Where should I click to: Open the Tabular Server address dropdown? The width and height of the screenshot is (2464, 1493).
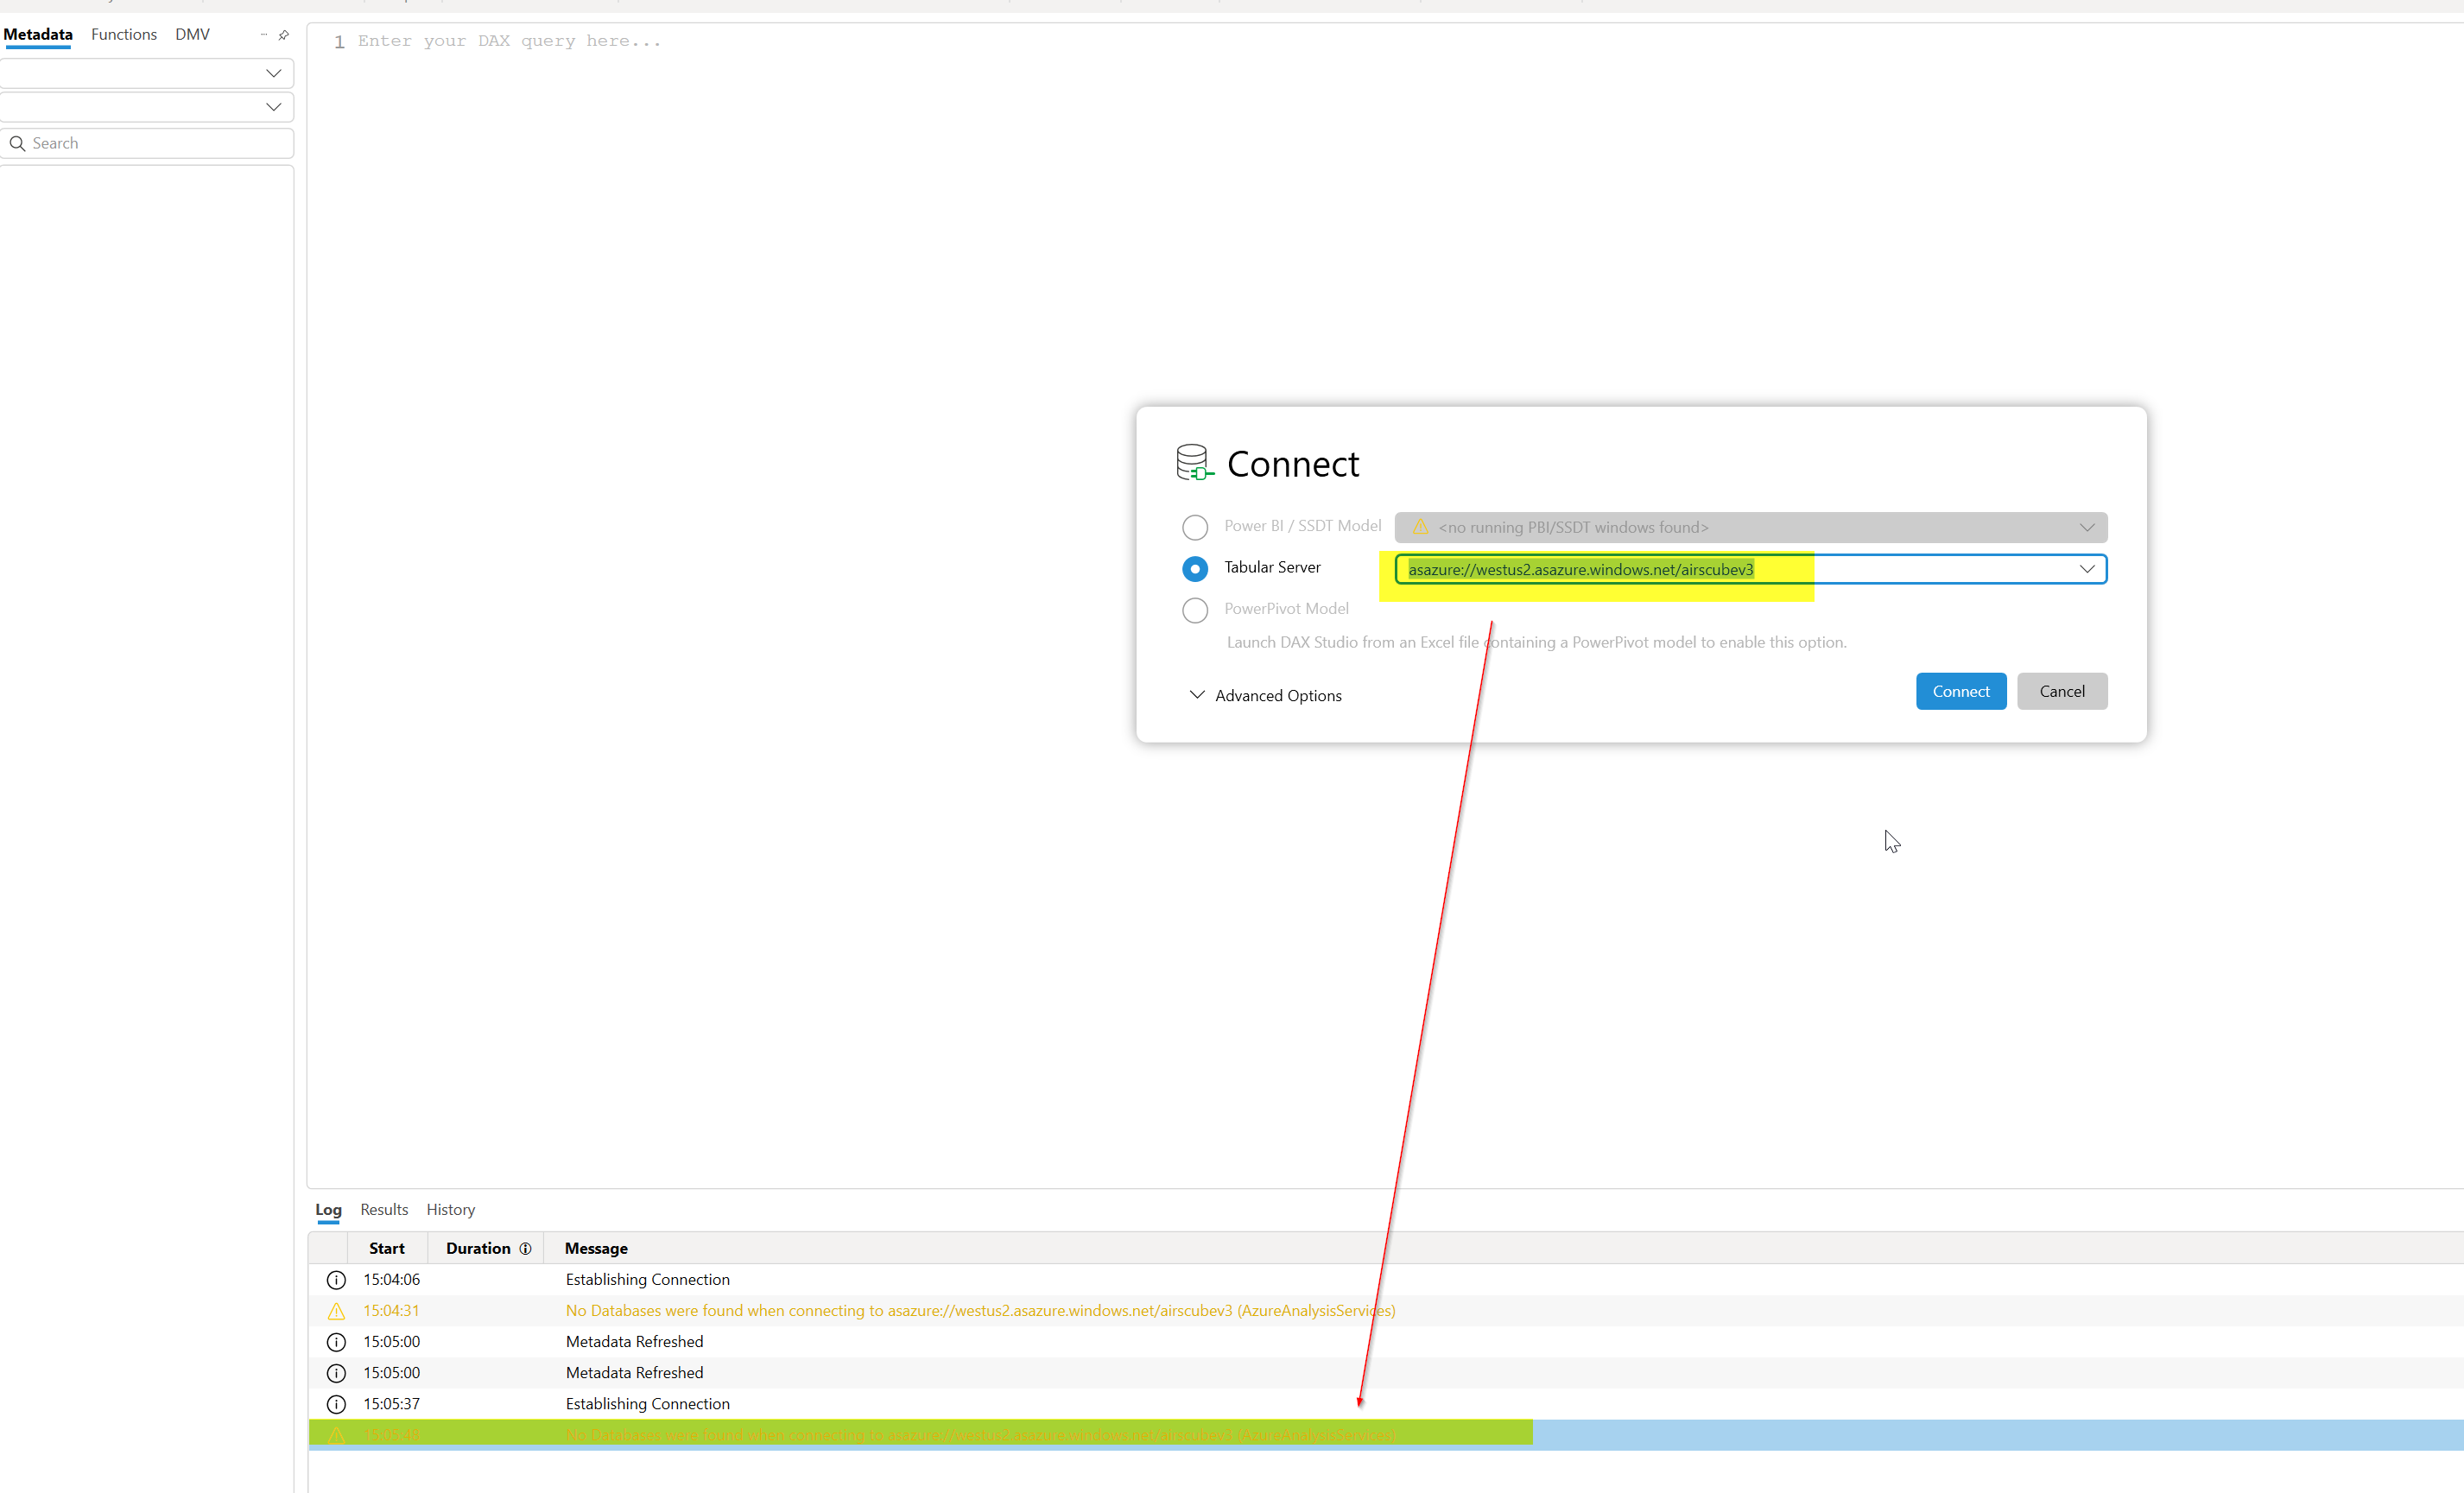pos(2087,568)
